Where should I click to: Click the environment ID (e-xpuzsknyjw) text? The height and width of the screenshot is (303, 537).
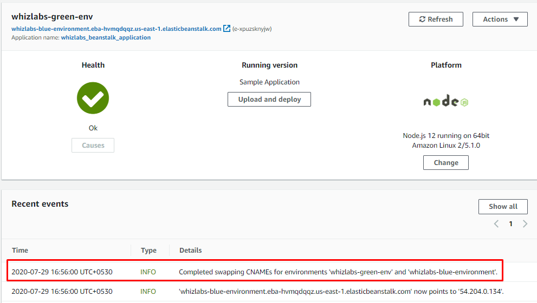pyautogui.click(x=252, y=29)
